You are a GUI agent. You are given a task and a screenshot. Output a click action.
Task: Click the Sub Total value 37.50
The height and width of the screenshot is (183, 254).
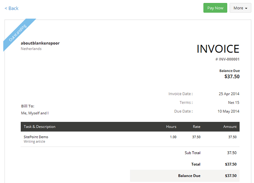point(232,153)
